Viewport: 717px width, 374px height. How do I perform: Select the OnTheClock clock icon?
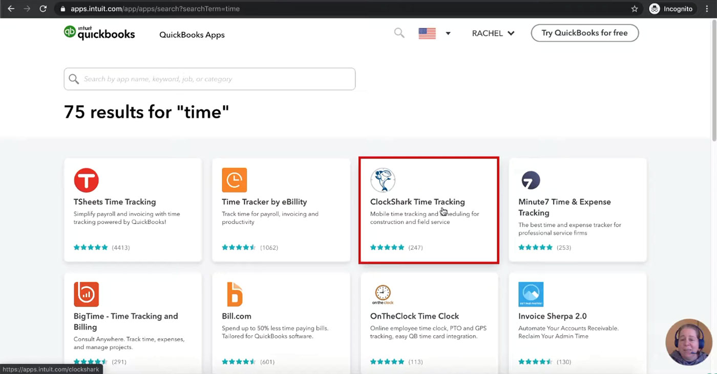[x=383, y=294]
